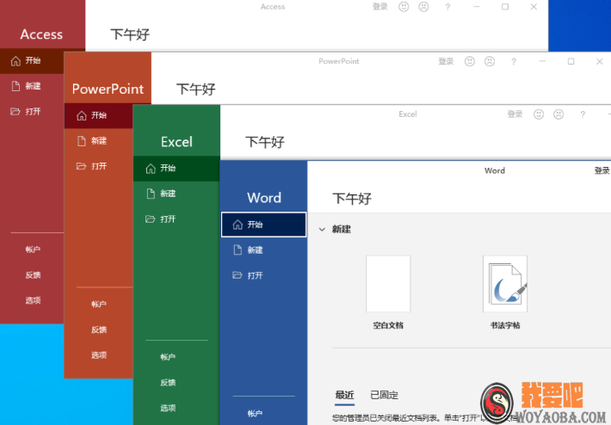Image resolution: width=611 pixels, height=425 pixels.
Task: Maximize the PowerPoint window
Action: tap(571, 61)
